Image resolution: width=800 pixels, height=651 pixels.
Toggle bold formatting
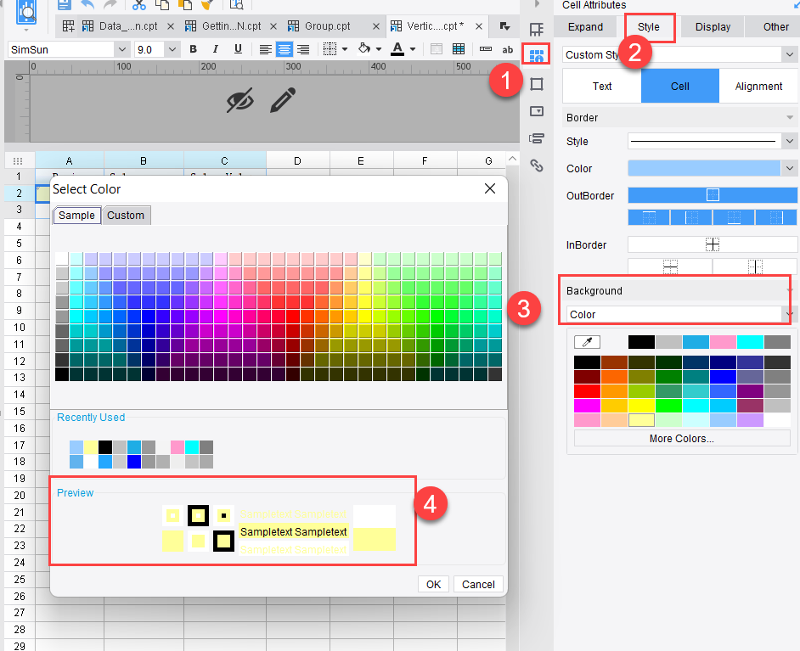(193, 49)
